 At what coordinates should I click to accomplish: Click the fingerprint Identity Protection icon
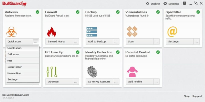tap(92, 72)
